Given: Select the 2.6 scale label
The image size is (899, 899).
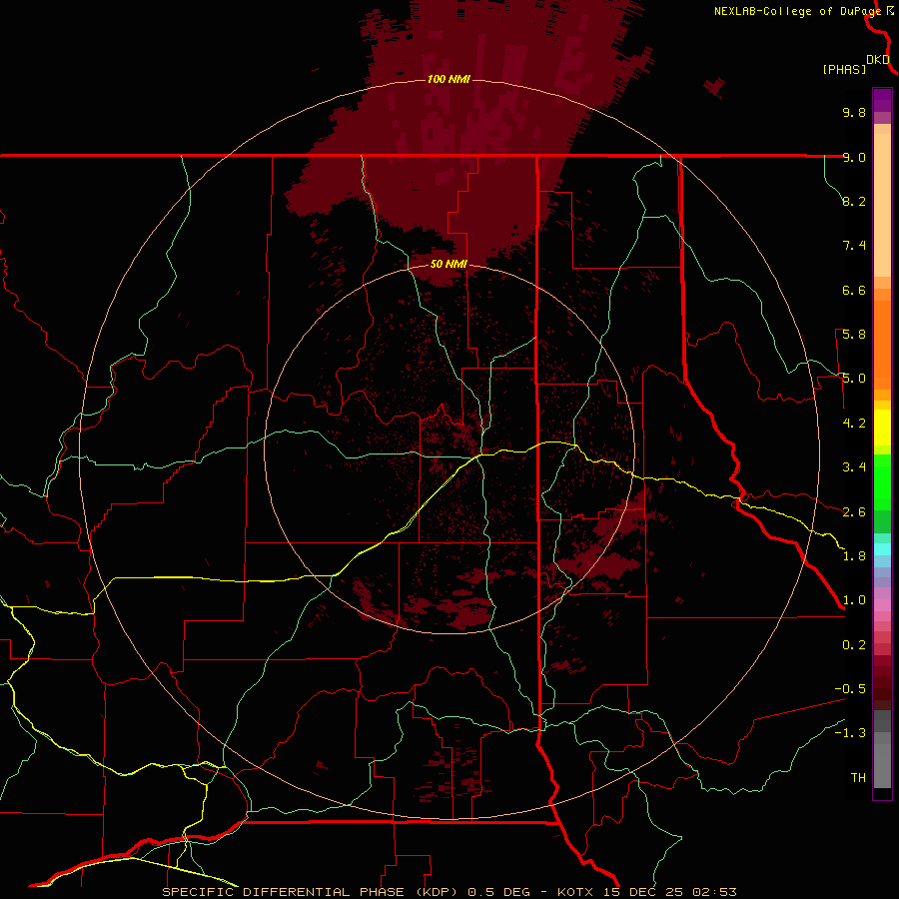Looking at the screenshot, I should [854, 512].
